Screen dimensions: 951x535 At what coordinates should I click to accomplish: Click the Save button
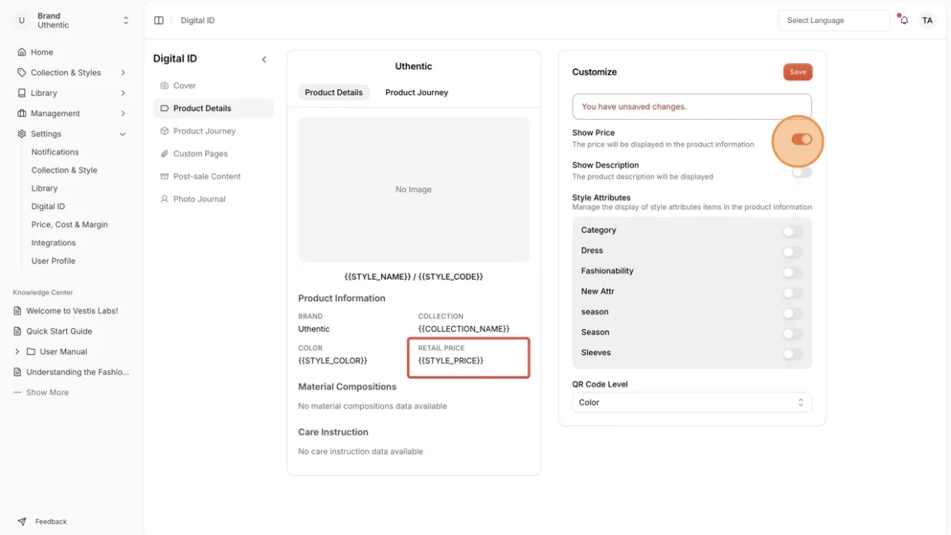[798, 72]
